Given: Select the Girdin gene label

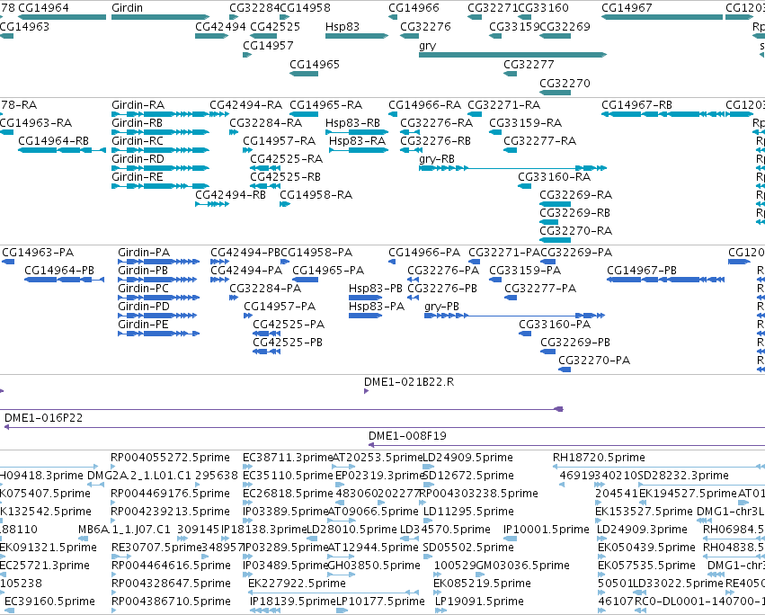Looking at the screenshot, I should 127,8.
